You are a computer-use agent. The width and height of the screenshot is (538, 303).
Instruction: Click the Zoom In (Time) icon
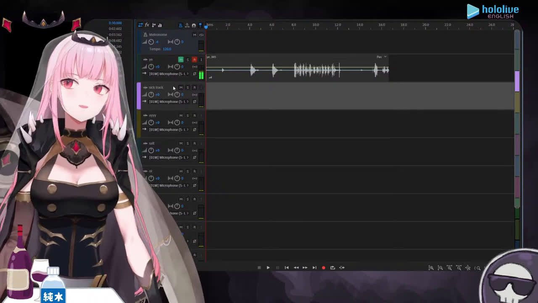[450, 268]
